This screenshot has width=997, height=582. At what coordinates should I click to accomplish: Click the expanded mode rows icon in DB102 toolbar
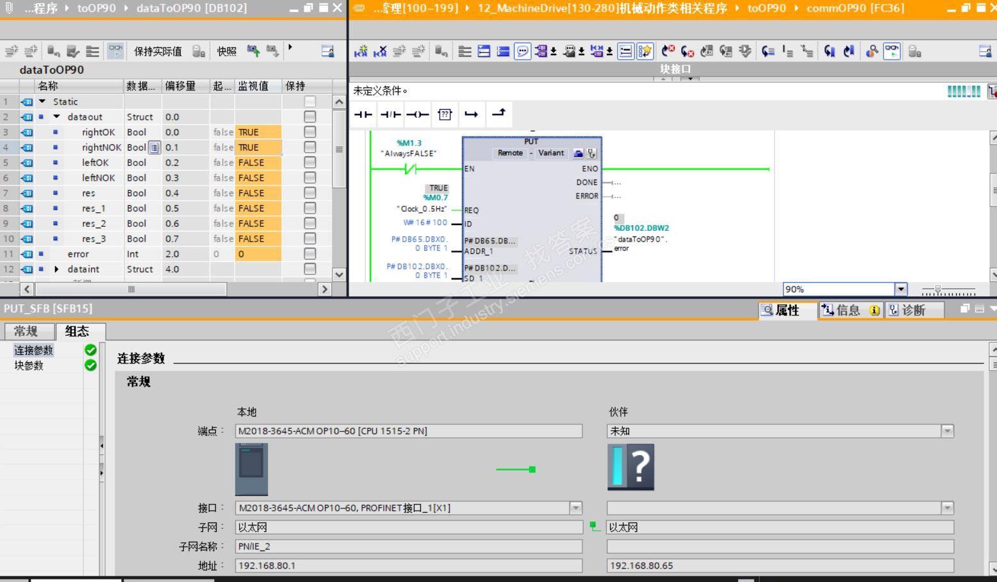[93, 51]
